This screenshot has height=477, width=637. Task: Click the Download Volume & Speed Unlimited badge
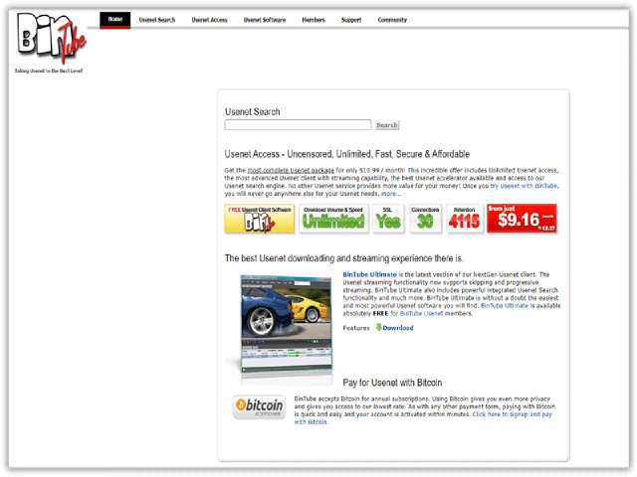pos(333,219)
